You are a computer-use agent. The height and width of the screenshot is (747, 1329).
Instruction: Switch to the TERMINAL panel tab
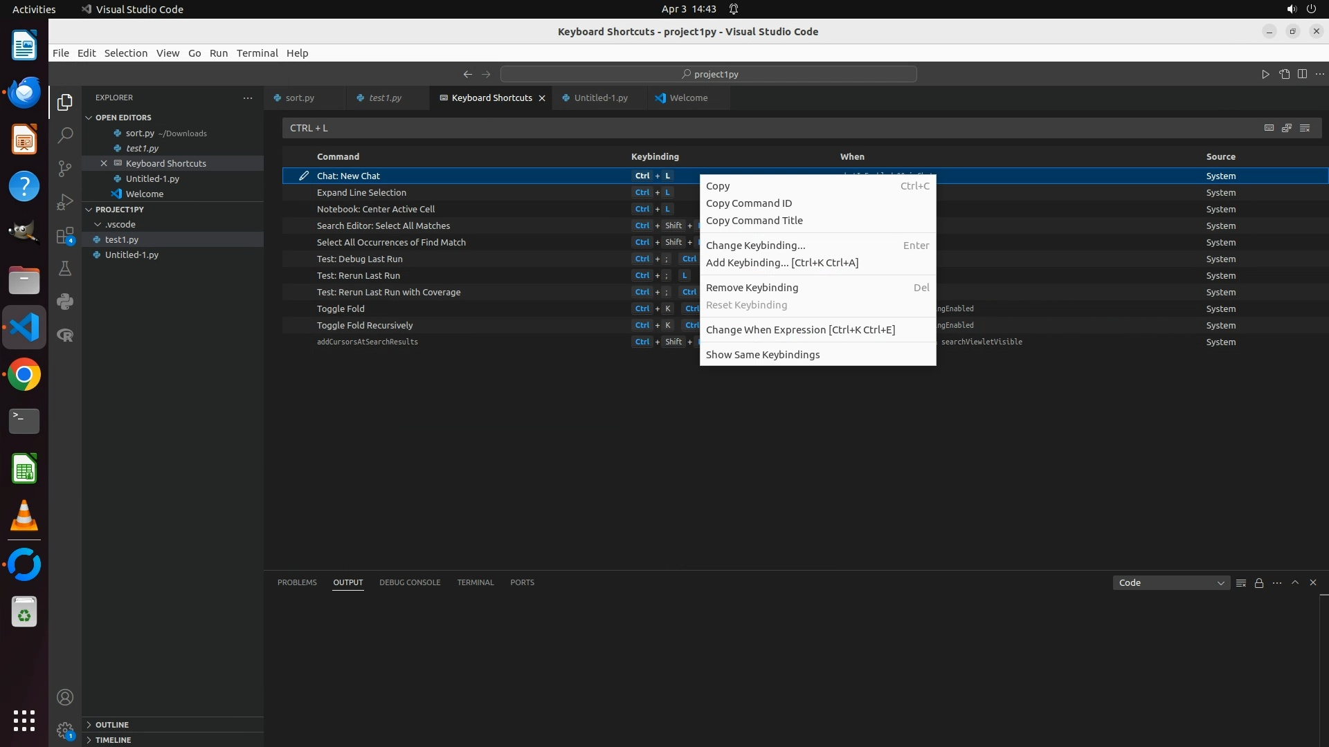(475, 582)
